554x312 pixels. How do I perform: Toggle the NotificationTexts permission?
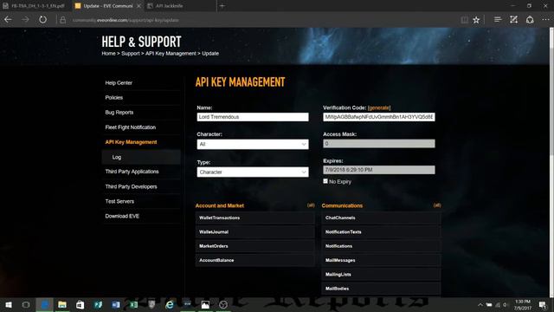(381, 232)
